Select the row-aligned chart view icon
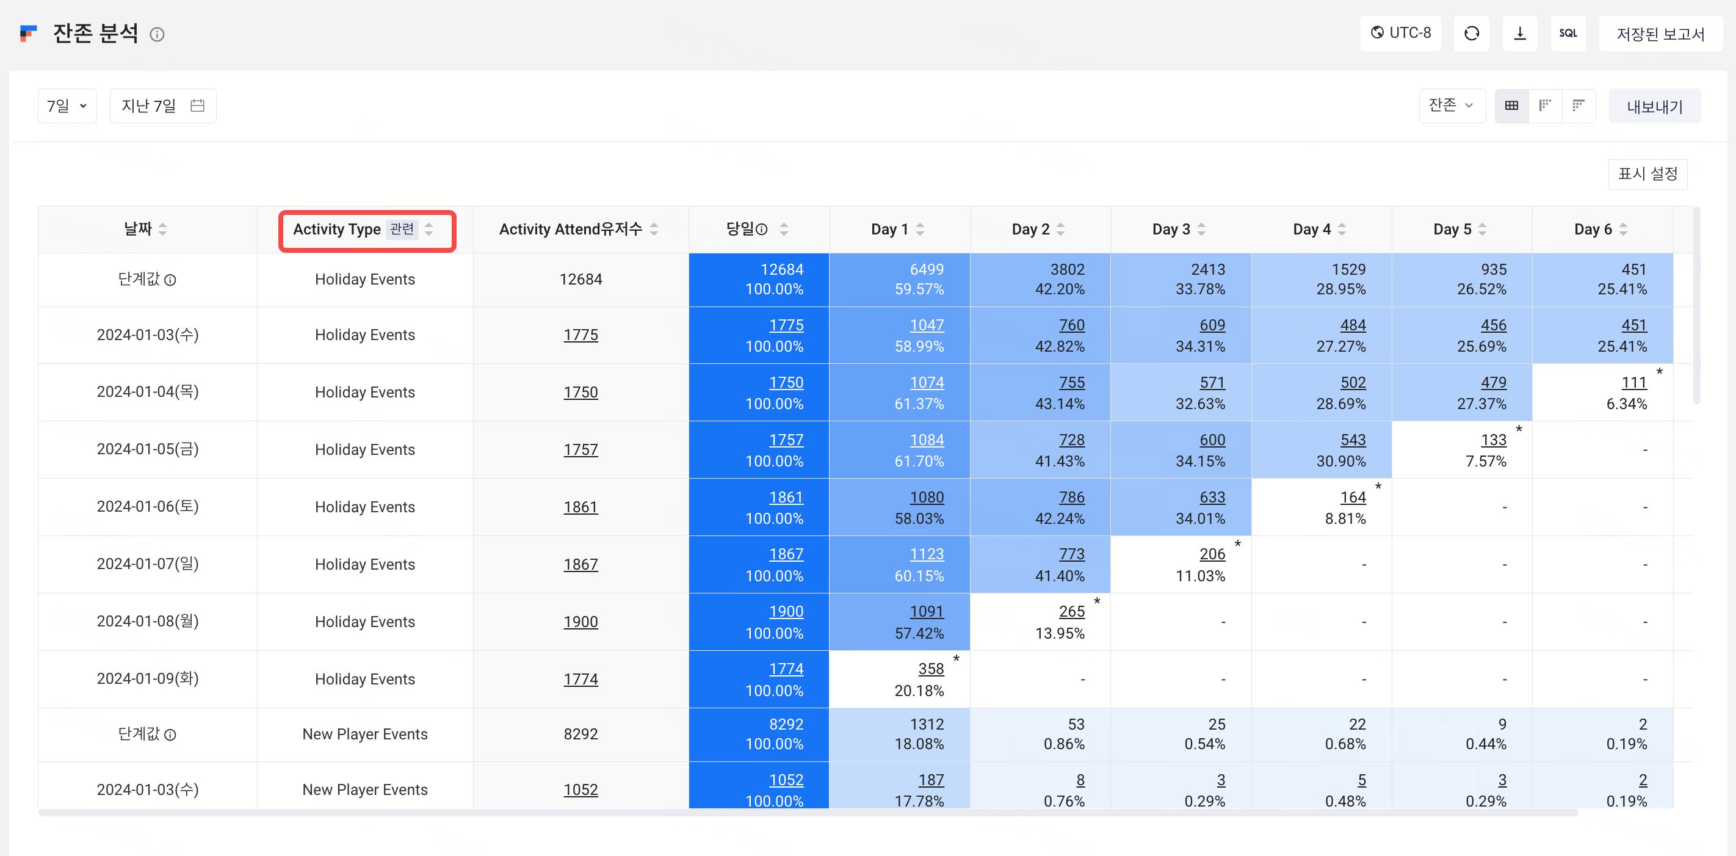The width and height of the screenshot is (1736, 856). 1579,106
